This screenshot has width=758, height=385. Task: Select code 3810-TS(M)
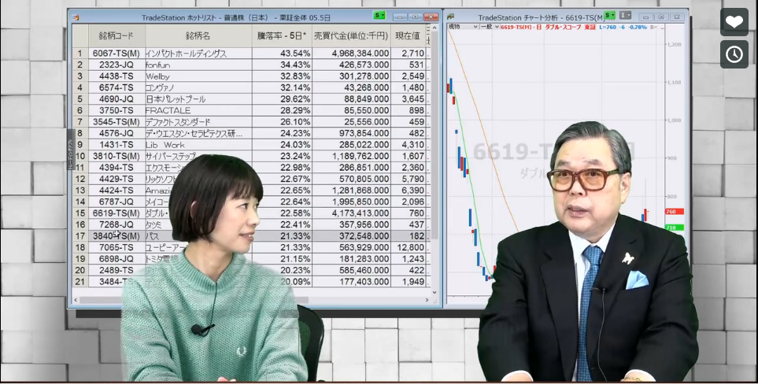[x=116, y=156]
